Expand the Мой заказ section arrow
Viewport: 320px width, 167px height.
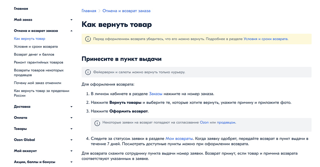pos(71,20)
